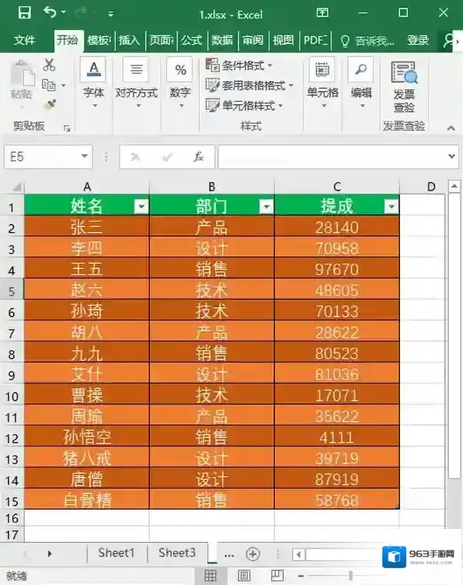Open the 对齐方式 alignment group
The height and width of the screenshot is (585, 463).
136,82
